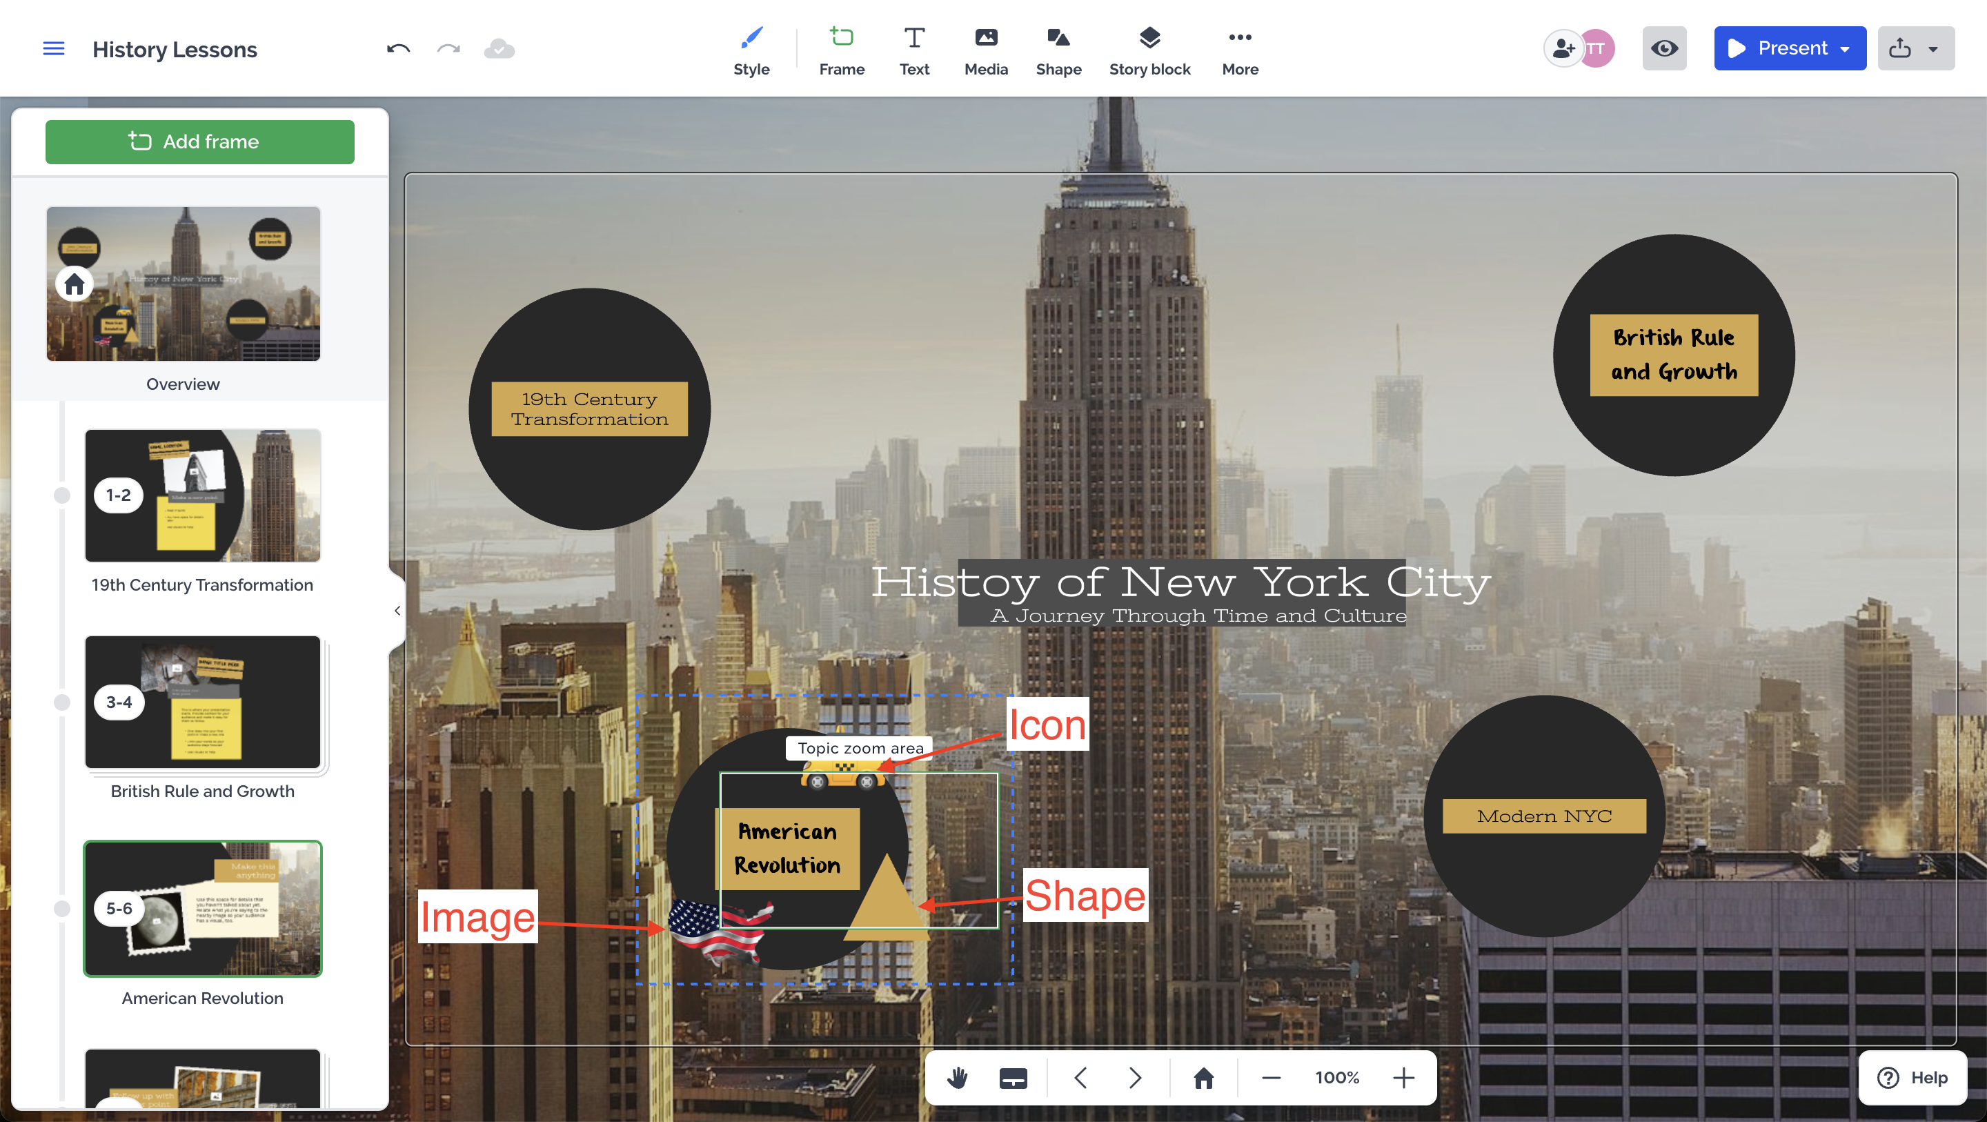1987x1122 pixels.
Task: Select the American Revolution topic label
Action: 787,849
